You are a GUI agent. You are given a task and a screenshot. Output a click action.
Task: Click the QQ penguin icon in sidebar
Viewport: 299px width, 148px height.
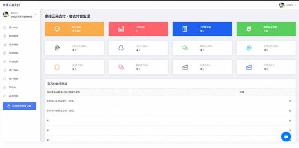coord(5,79)
